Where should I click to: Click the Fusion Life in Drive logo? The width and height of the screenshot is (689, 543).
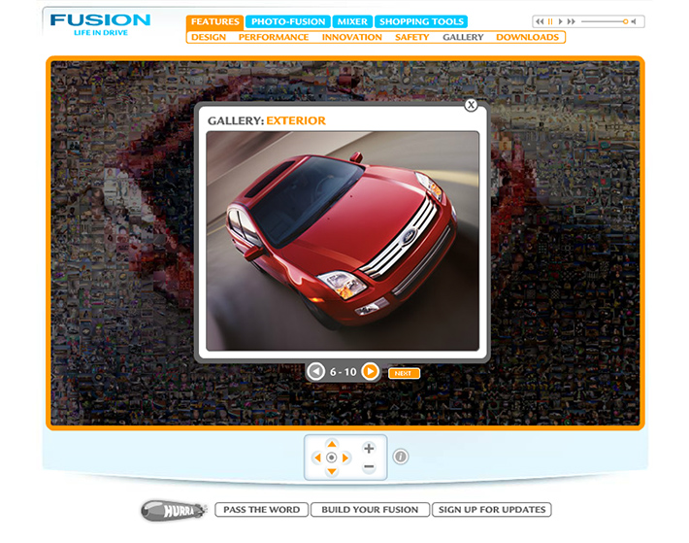coord(100,24)
